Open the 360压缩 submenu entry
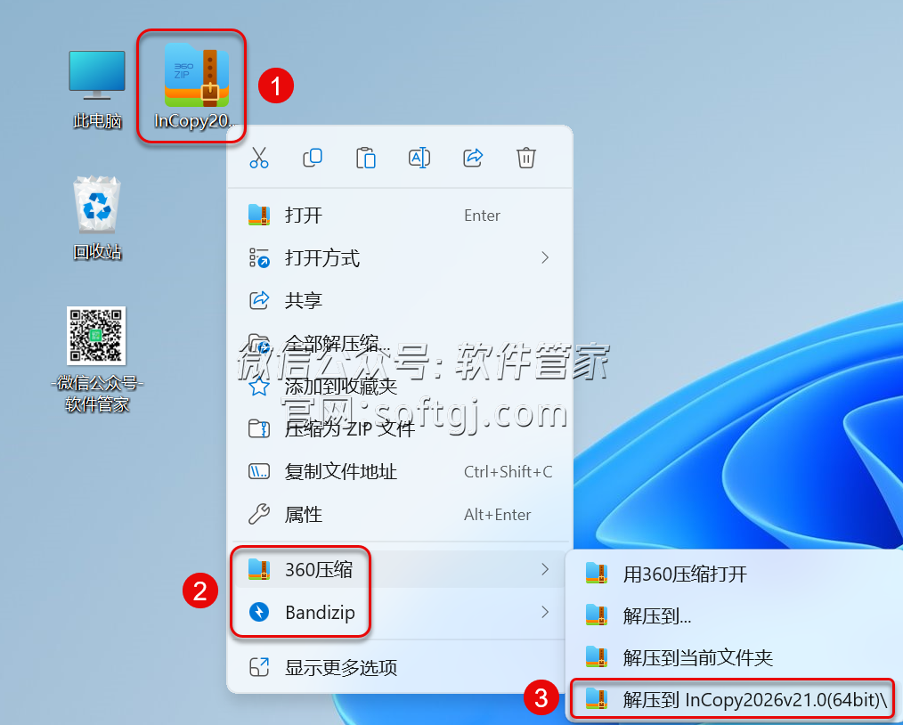 coord(400,569)
